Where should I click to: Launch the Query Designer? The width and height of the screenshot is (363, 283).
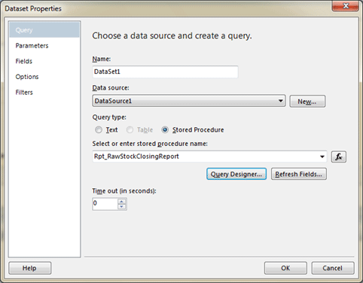pyautogui.click(x=236, y=174)
